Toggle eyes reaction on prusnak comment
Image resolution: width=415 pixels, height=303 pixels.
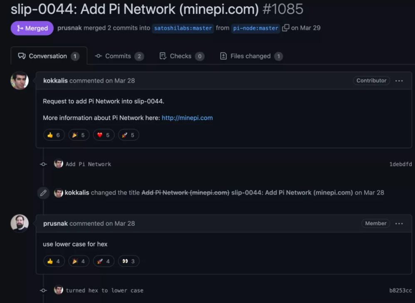pos(128,261)
